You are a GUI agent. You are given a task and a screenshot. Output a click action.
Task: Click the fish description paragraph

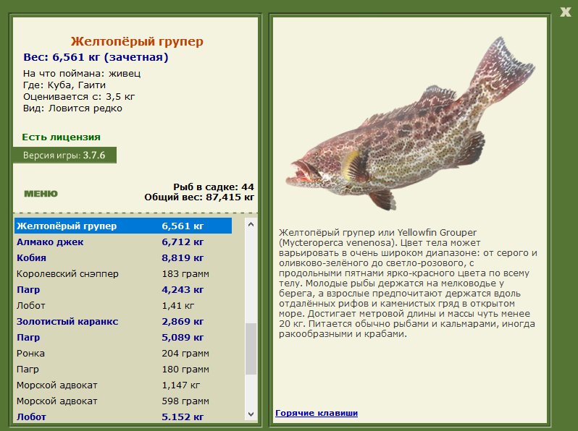tap(408, 283)
